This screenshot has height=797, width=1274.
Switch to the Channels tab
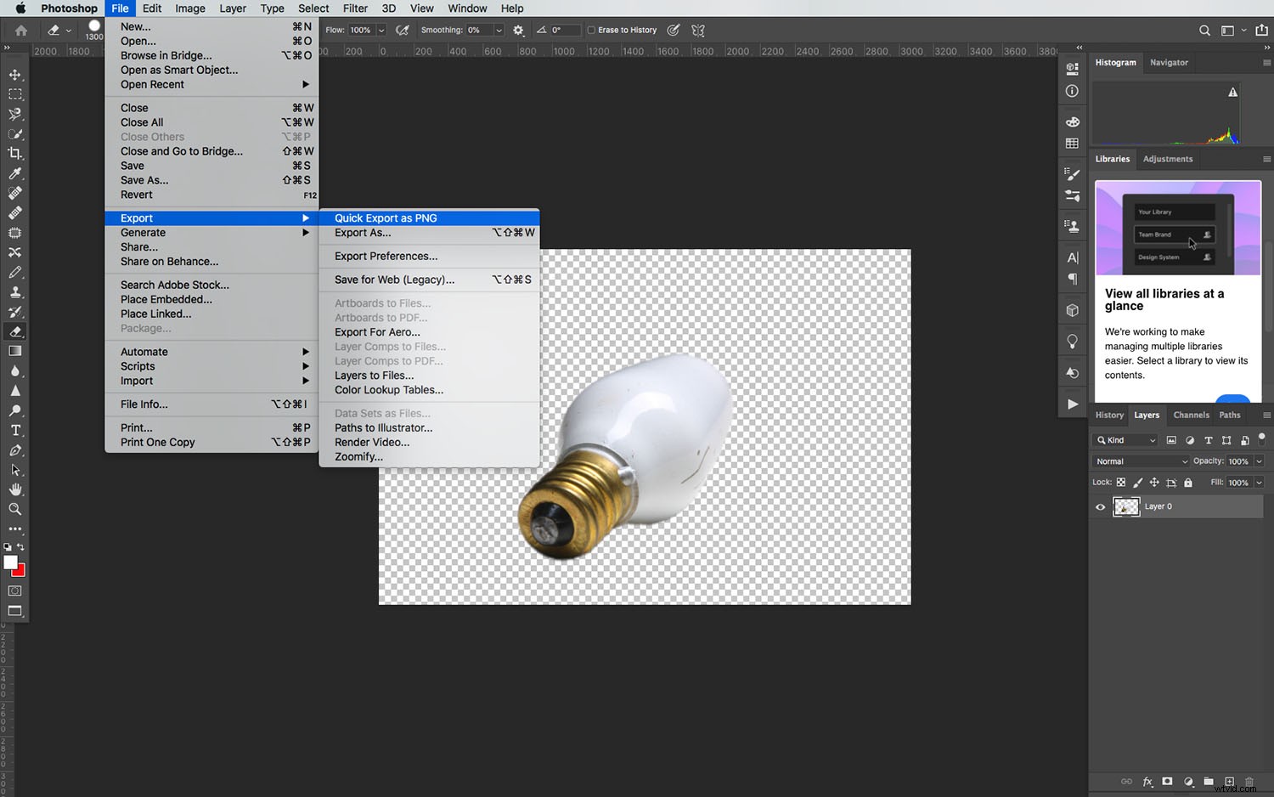click(1192, 415)
